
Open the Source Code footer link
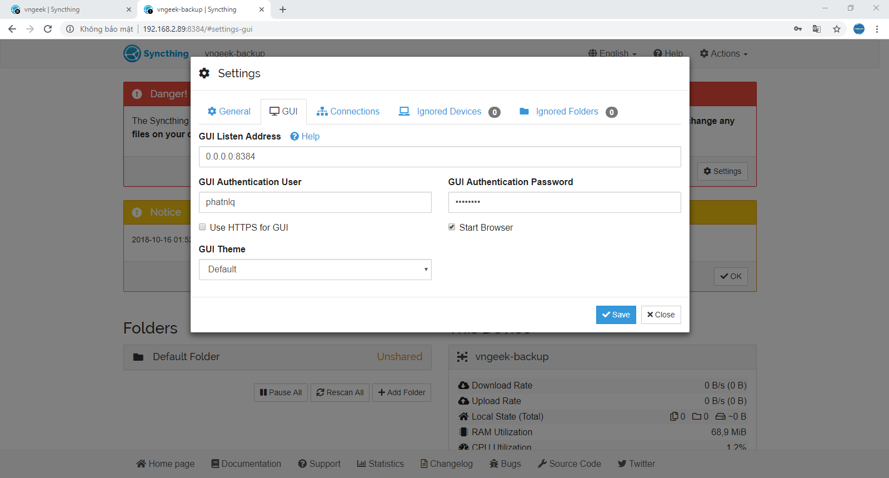click(x=570, y=464)
